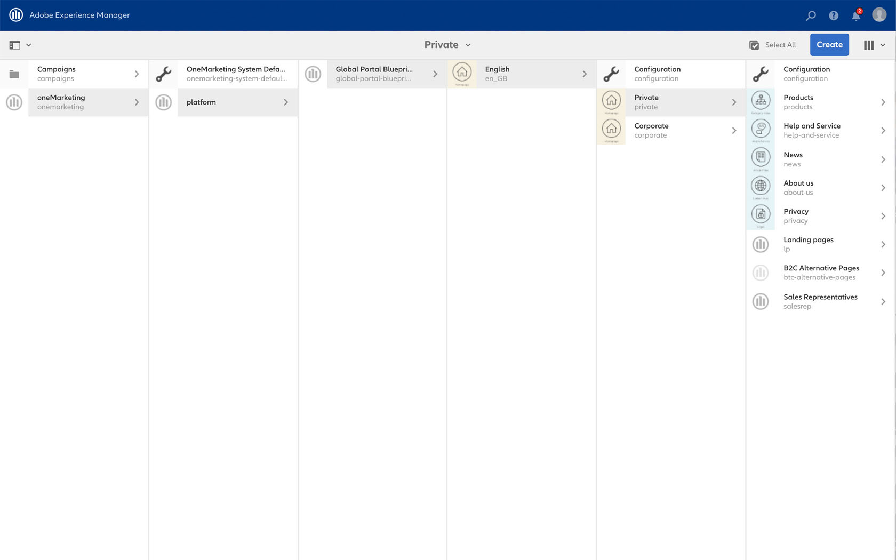The width and height of the screenshot is (896, 560).
Task: Expand the Sales Representatives chevron
Action: pyautogui.click(x=883, y=301)
